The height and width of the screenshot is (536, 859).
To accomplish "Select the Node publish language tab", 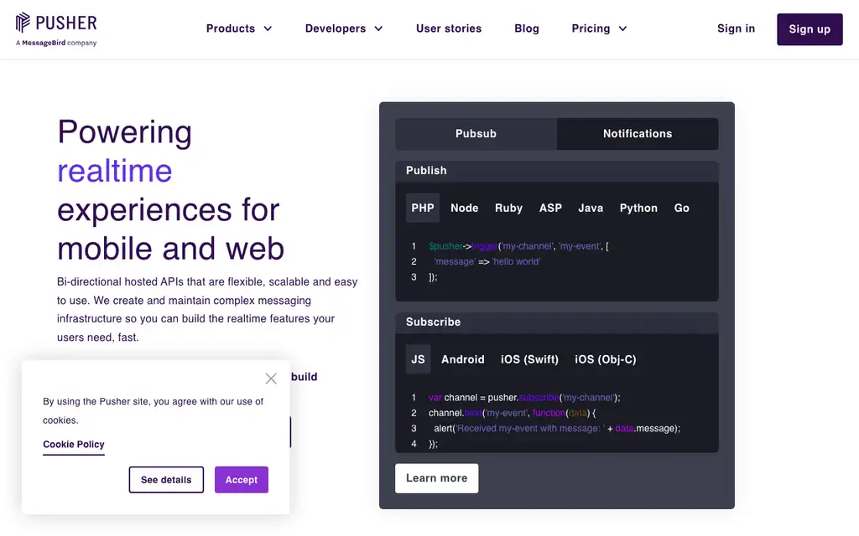I will [464, 208].
